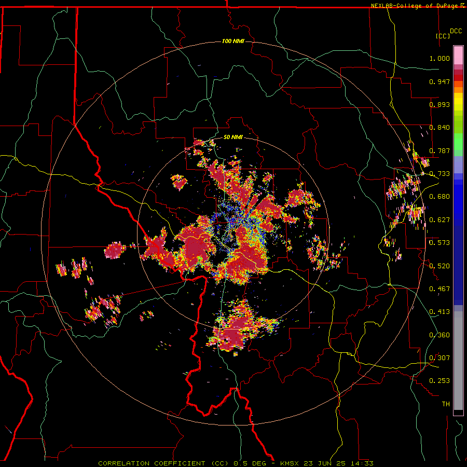Click the 1.000 value on color scale

439,58
